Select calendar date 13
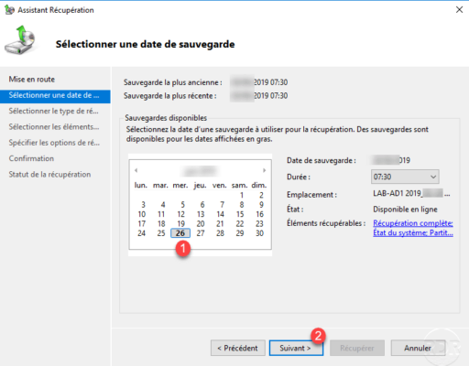The width and height of the screenshot is (469, 366). click(x=201, y=214)
